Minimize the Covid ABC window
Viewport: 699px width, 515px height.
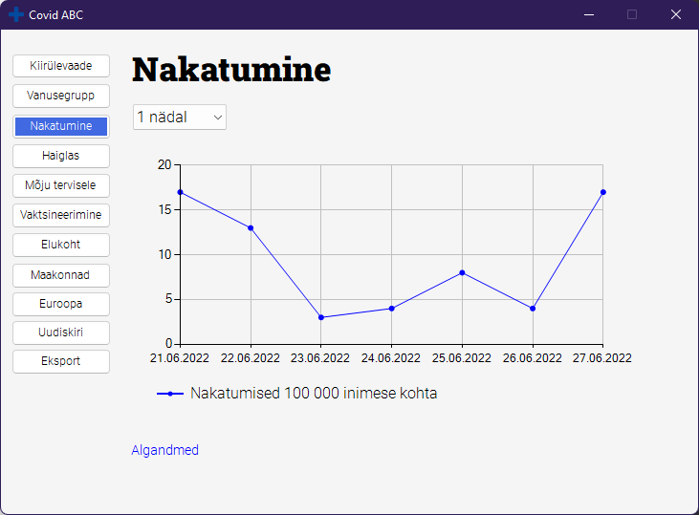tap(588, 14)
